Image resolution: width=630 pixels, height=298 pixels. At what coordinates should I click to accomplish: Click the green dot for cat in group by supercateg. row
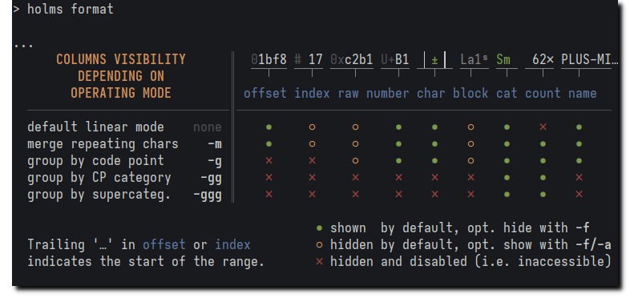[x=507, y=195]
